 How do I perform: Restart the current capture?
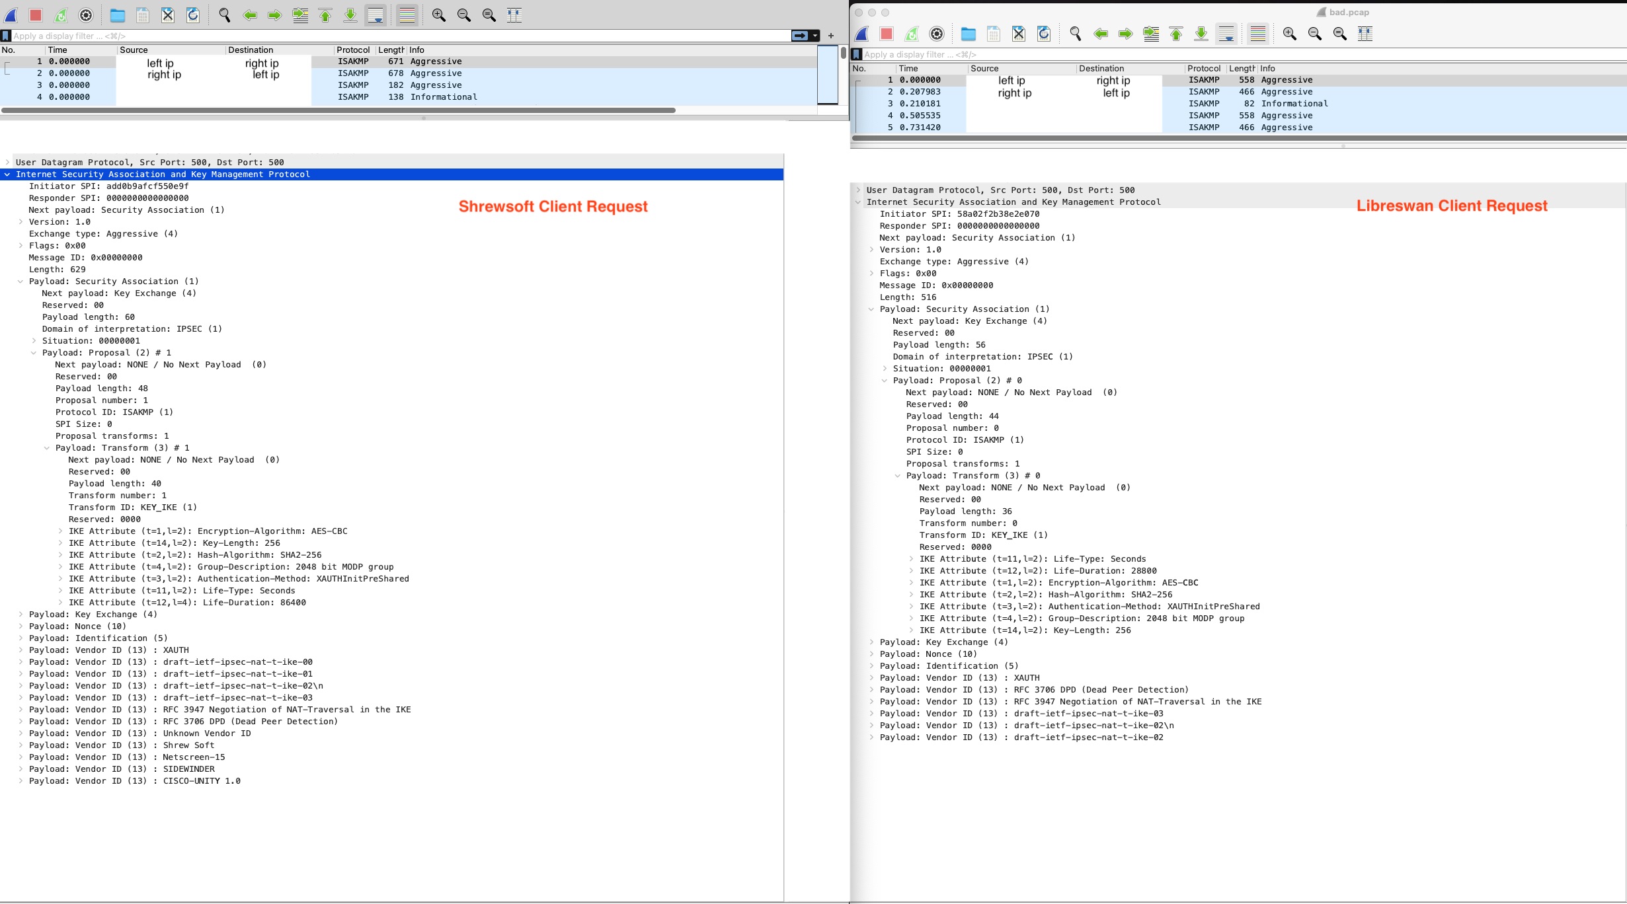[x=60, y=15]
